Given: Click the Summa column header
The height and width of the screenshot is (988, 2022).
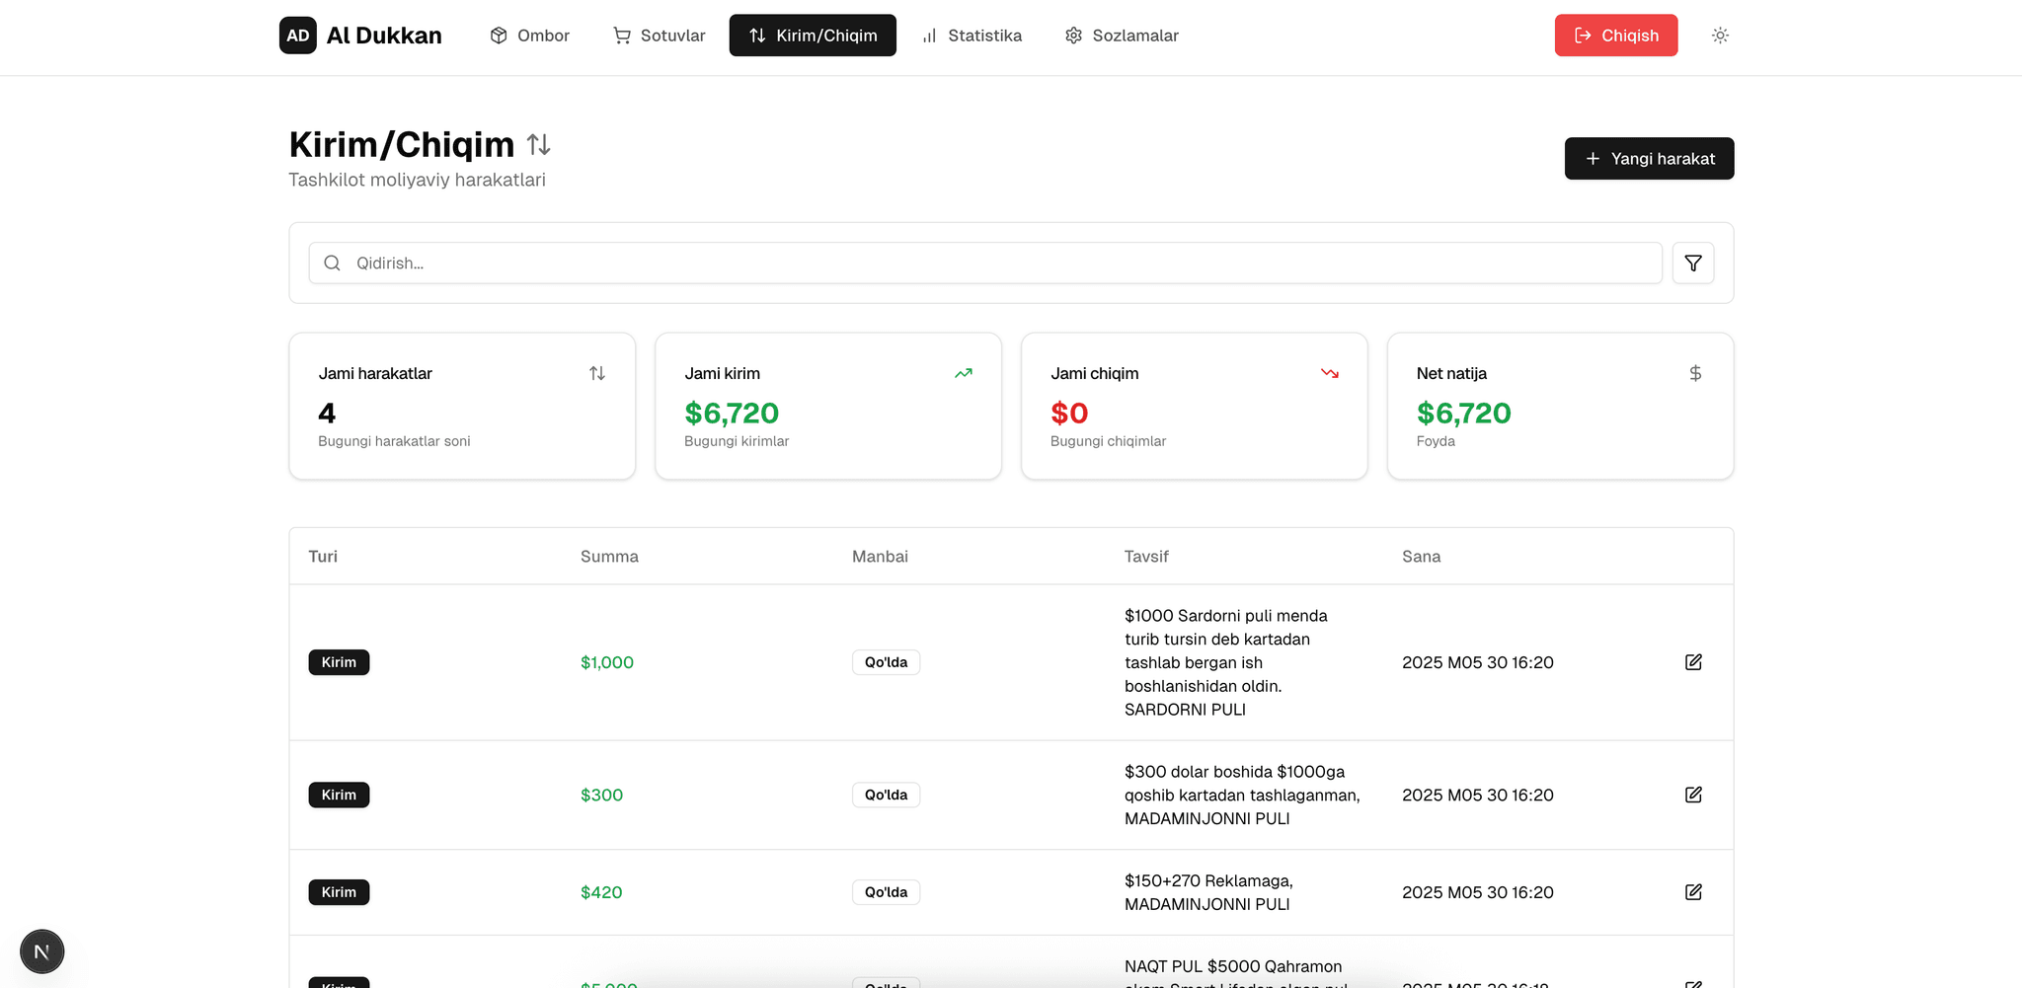Looking at the screenshot, I should click(609, 557).
